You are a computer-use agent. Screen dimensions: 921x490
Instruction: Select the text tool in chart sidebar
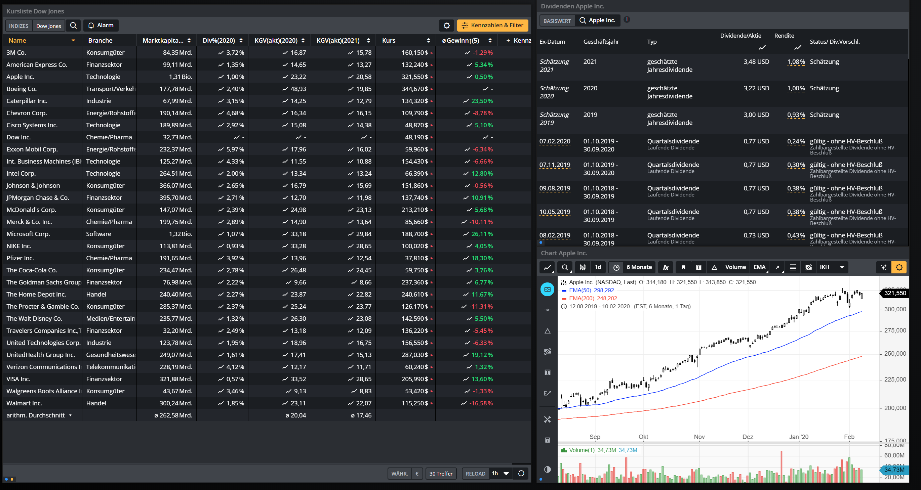click(x=547, y=372)
